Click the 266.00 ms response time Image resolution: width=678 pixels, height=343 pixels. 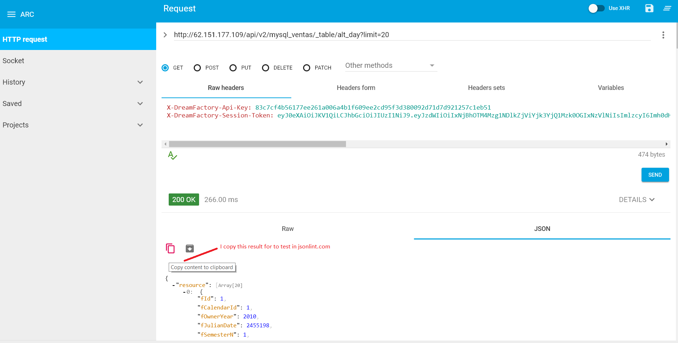point(221,200)
